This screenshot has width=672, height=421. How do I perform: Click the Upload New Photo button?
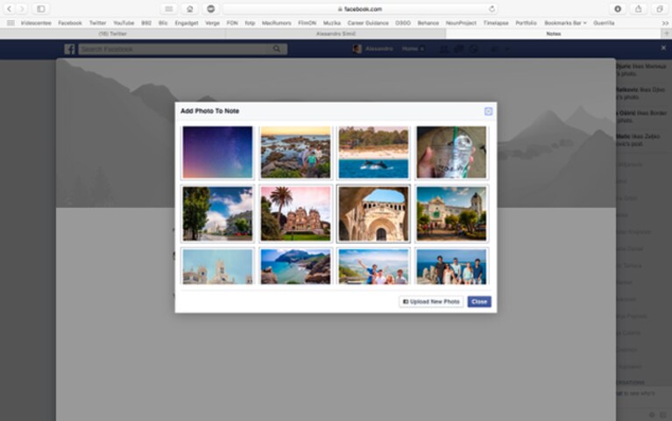tap(431, 302)
